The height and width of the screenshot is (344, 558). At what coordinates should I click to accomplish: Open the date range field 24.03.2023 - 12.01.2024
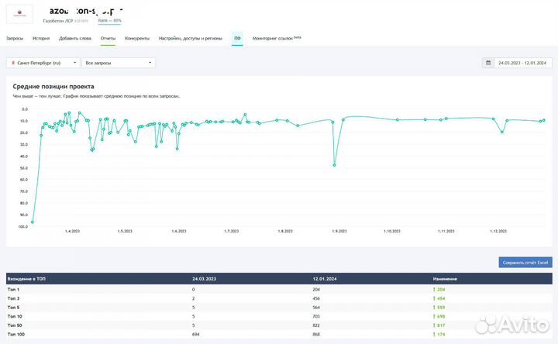[x=522, y=63]
